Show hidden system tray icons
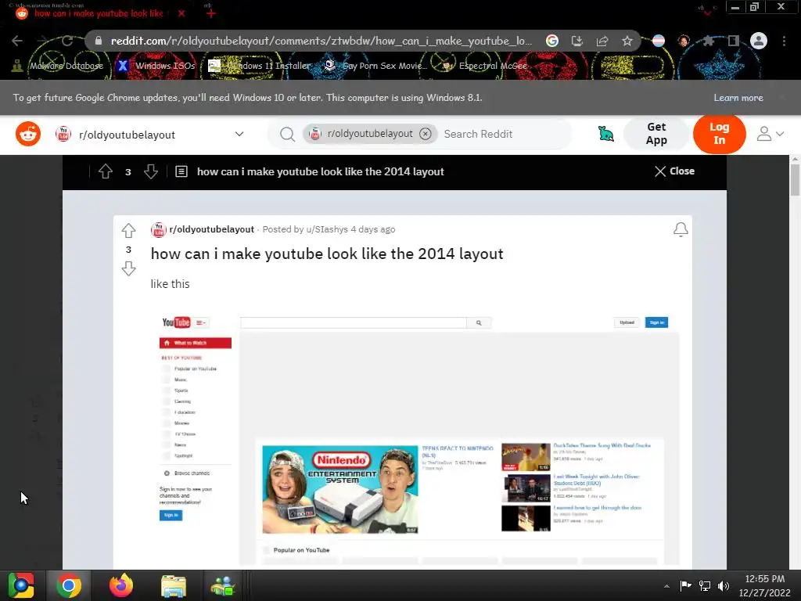 (x=666, y=585)
